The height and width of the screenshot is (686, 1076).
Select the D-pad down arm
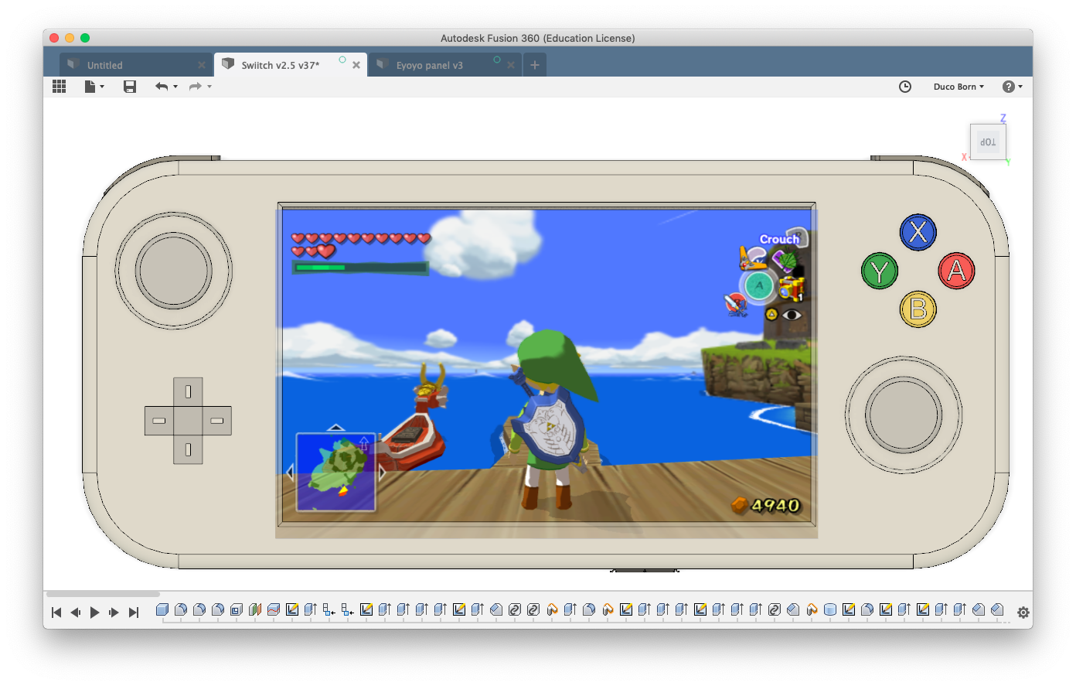(188, 450)
